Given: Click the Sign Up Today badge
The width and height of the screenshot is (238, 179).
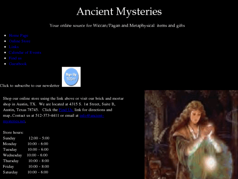Looking at the screenshot, I should [x=71, y=77].
